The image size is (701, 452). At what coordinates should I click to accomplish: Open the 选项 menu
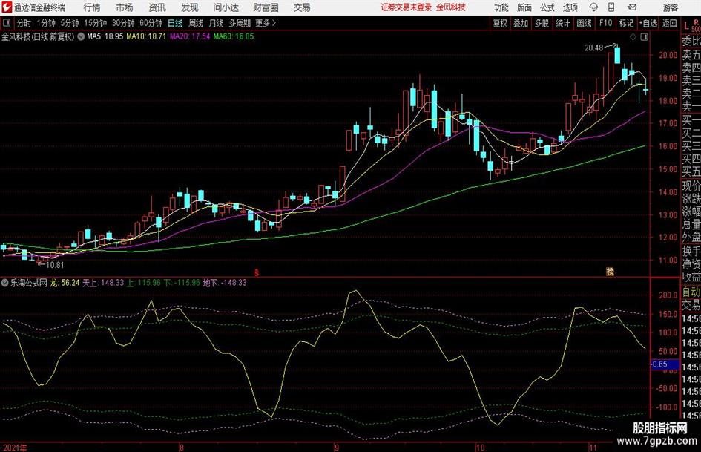click(x=570, y=7)
